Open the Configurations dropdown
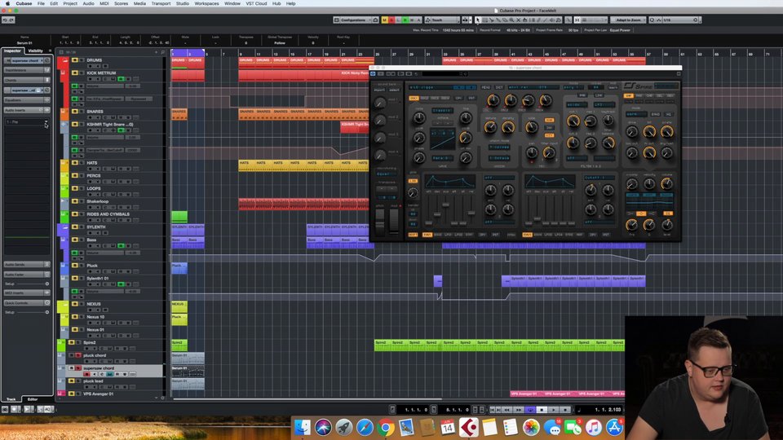The width and height of the screenshot is (783, 440). tap(352, 20)
